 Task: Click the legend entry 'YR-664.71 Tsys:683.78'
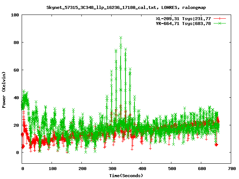tap(183, 23)
